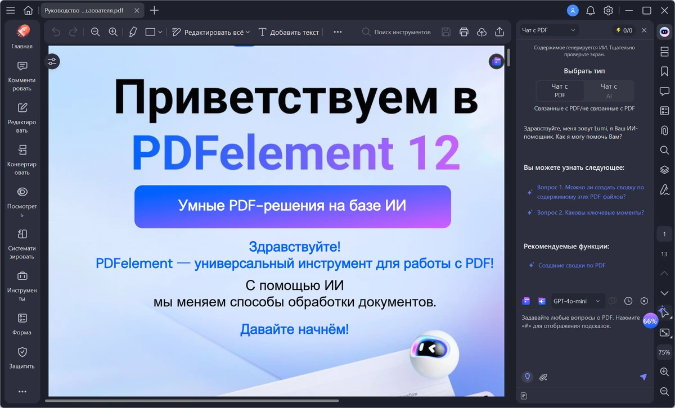
Task: Click Вопрос 1 summary suggestion
Action: click(585, 192)
